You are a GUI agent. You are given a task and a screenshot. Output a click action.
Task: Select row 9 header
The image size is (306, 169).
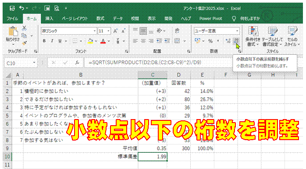(7, 148)
